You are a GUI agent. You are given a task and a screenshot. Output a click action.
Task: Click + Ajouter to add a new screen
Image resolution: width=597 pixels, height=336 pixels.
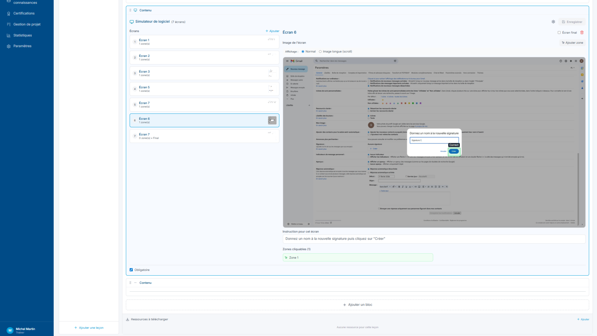tap(272, 31)
